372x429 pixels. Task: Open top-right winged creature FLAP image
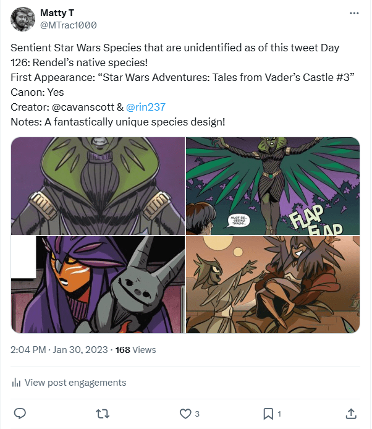click(273, 185)
